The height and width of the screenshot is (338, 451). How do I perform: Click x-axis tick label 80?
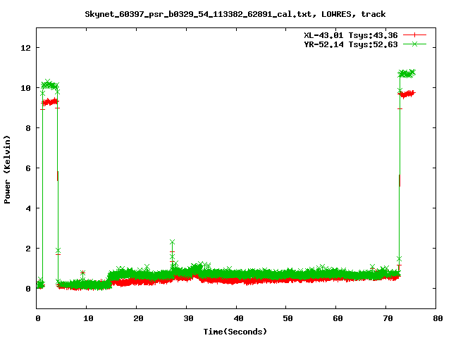(438, 318)
